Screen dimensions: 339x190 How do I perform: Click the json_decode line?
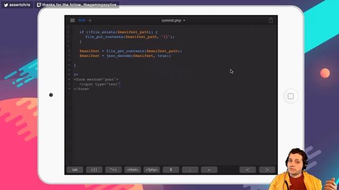[x=125, y=56]
